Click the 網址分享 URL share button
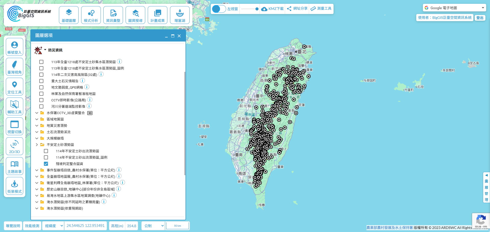Viewport: 490px width, 232px height. (x=297, y=9)
